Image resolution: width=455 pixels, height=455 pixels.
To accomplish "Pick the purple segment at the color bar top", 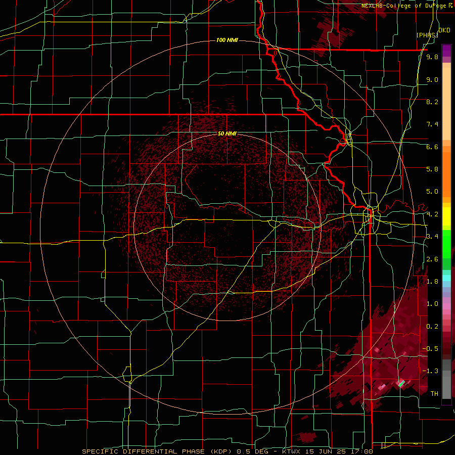I will 446,51.
